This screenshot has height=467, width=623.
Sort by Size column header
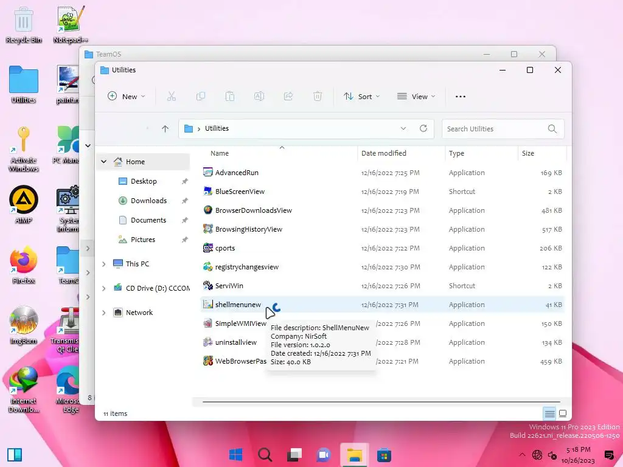pyautogui.click(x=528, y=153)
